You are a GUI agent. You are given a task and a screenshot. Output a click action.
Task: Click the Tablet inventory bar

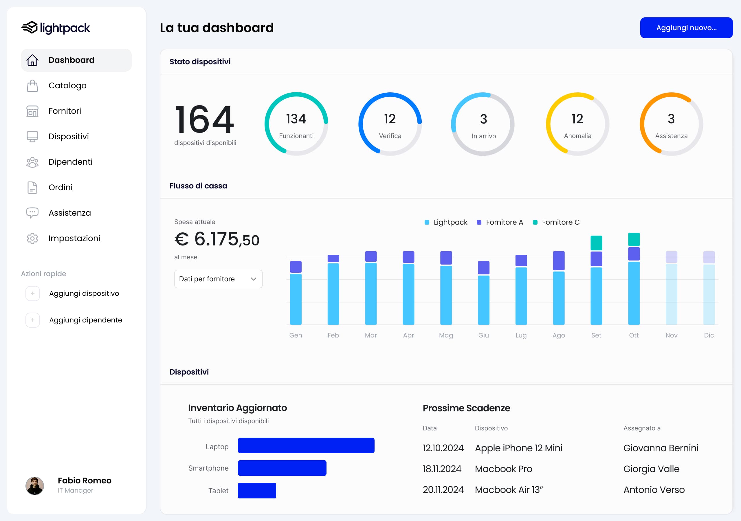257,491
